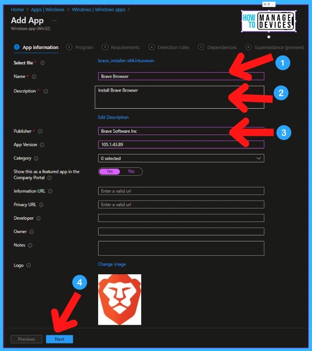Image resolution: width=312 pixels, height=351 pixels.
Task: Click info icon beside Notes label
Action: coord(30,246)
